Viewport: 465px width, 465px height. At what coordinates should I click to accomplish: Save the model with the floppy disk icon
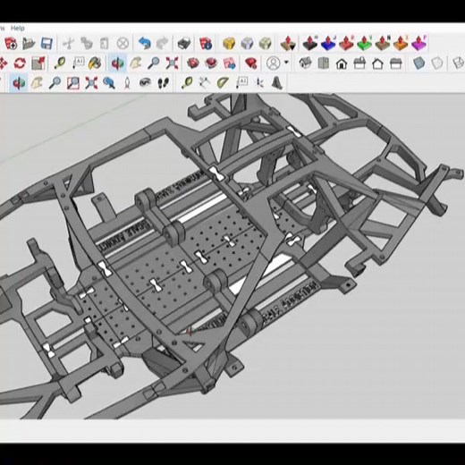click(x=46, y=44)
